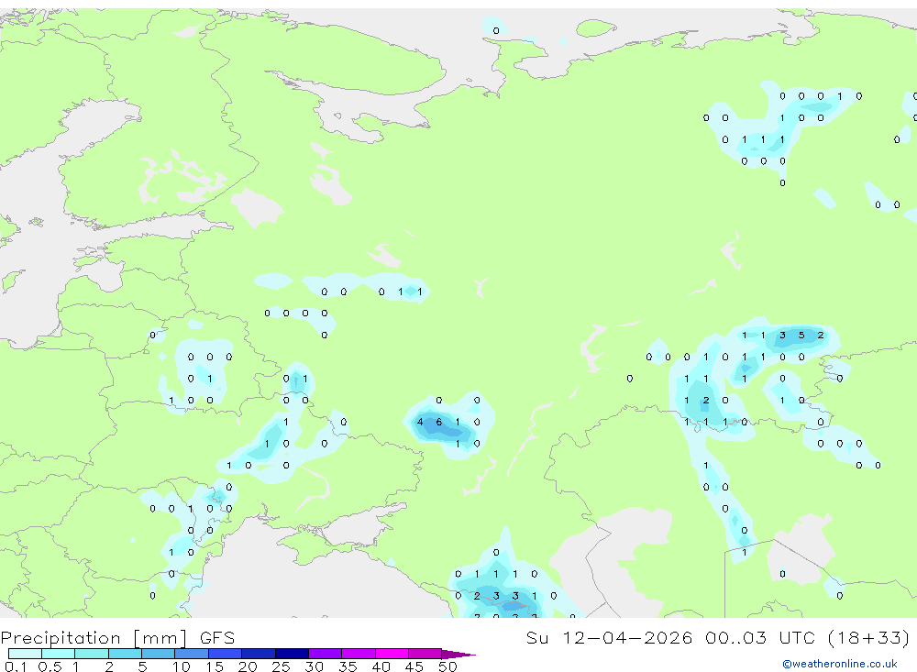Click legend scale label '15'

click(215, 666)
